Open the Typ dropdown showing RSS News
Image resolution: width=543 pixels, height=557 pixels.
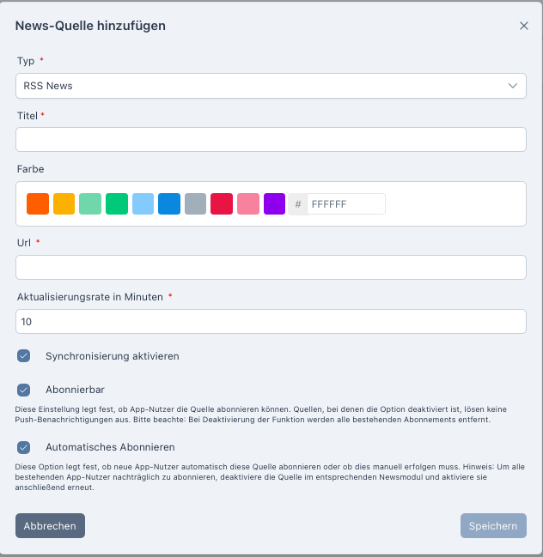coord(271,86)
